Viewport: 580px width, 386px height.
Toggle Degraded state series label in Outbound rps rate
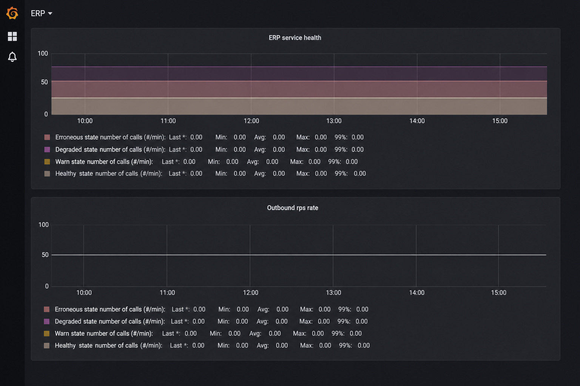point(110,322)
